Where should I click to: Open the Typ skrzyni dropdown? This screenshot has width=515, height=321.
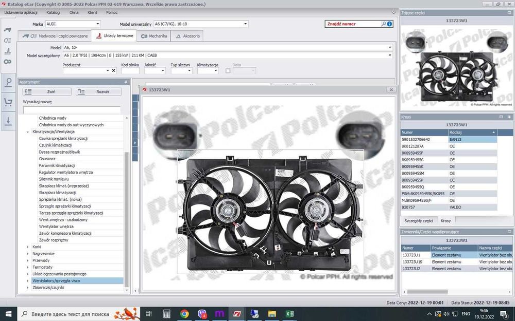pyautogui.click(x=189, y=70)
